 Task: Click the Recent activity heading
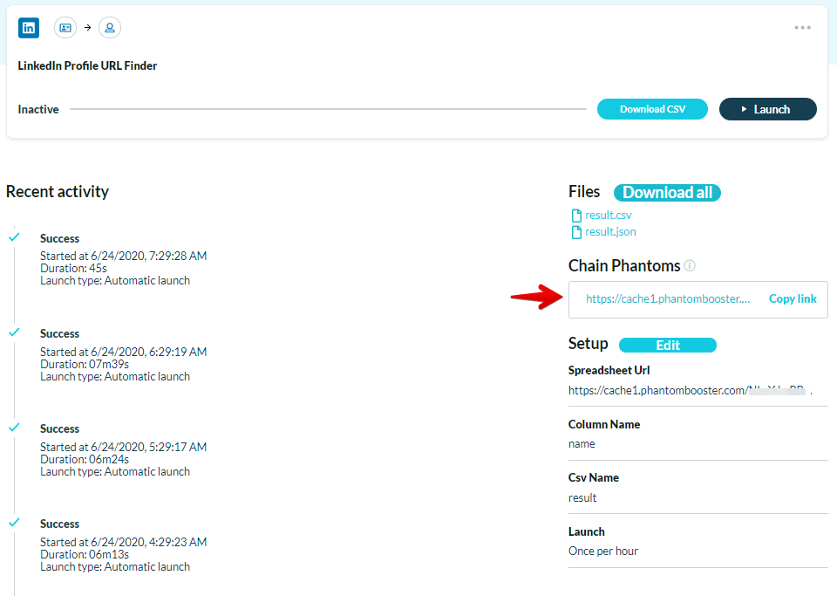tap(58, 191)
